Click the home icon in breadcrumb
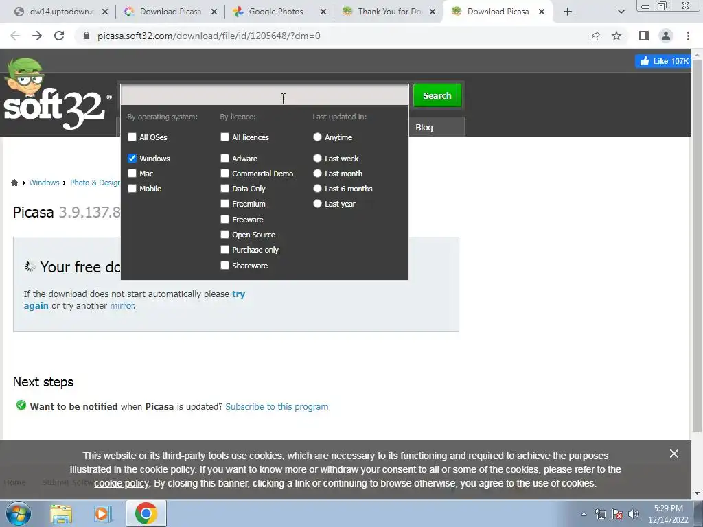The image size is (703, 527). (14, 183)
